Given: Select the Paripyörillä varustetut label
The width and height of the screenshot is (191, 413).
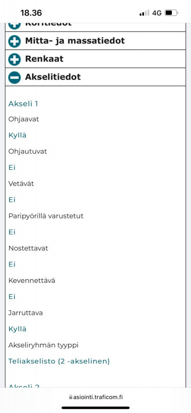Looking at the screenshot, I should pos(46,216).
